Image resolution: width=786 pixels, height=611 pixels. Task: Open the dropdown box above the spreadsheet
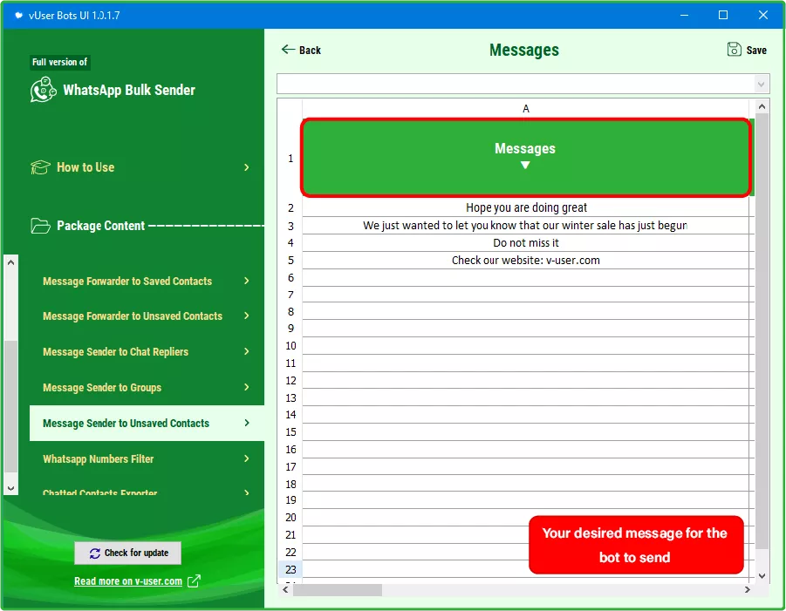point(523,84)
